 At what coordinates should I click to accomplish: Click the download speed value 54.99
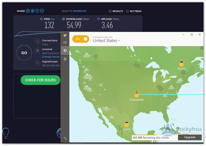pyautogui.click(x=74, y=25)
